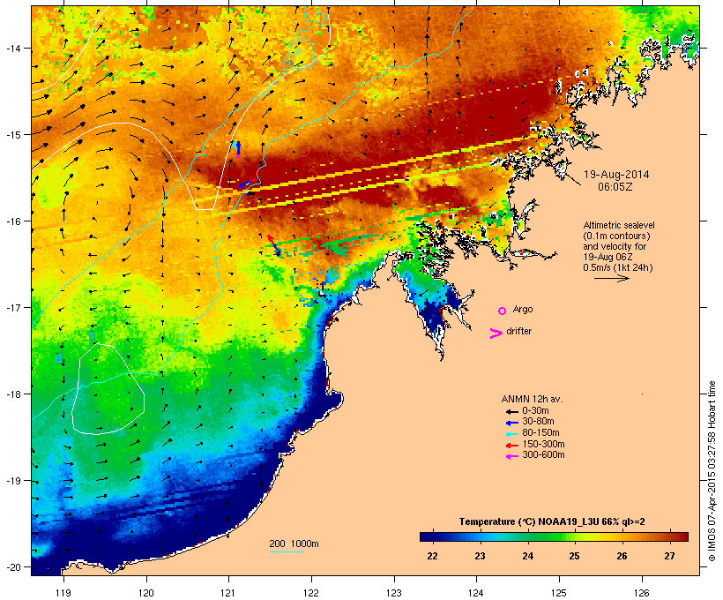Image resolution: width=723 pixels, height=600 pixels.
Task: Click the green 24°C section of colorbar
Action: coord(528,536)
